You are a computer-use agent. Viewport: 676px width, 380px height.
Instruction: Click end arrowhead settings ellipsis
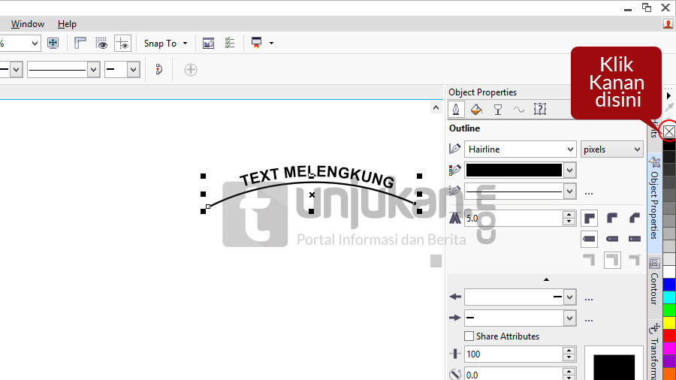point(588,321)
